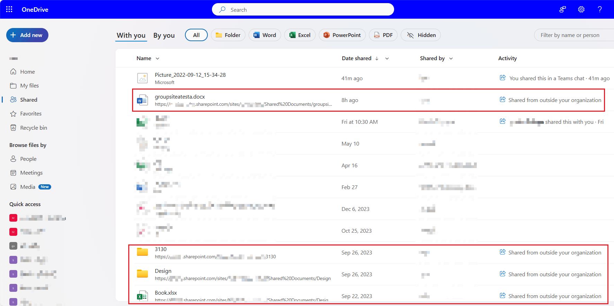Click the share activity icon for groupsiteatesta.docx
Screen dimensions: 614x306
(x=503, y=100)
